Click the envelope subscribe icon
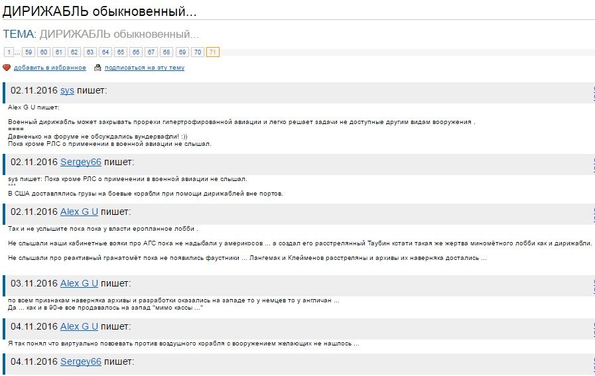Screen dimensions: 595x376 coord(98,68)
